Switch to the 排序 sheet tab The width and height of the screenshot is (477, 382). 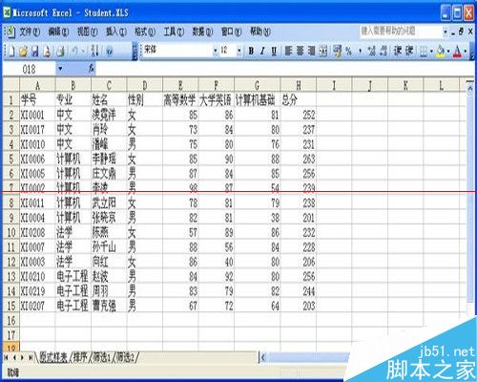tap(80, 358)
